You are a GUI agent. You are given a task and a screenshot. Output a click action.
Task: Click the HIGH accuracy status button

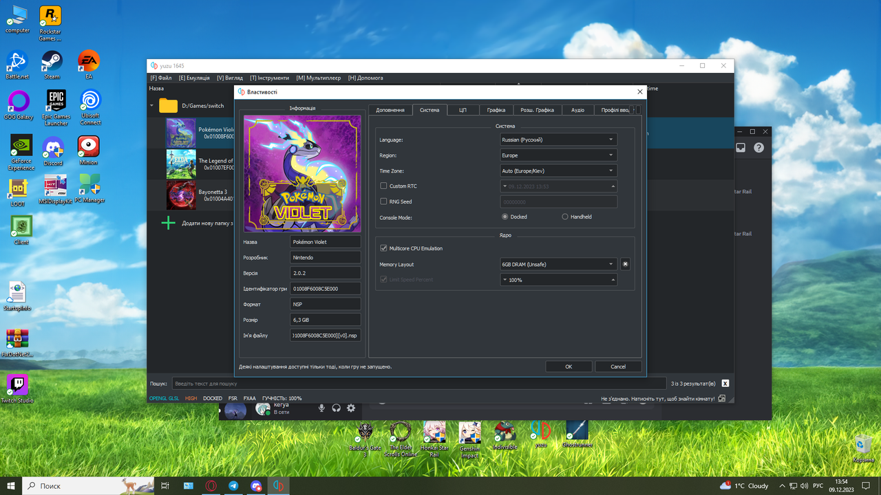(x=191, y=398)
